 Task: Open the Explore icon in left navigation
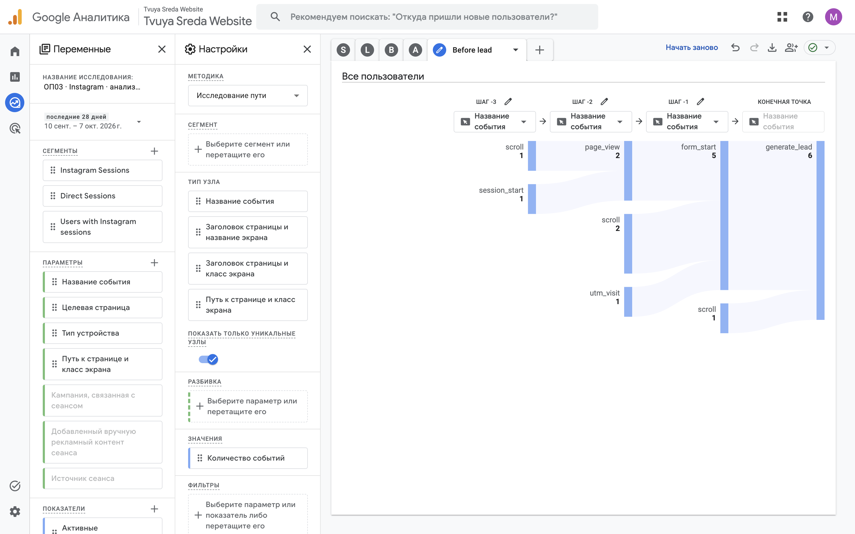click(x=15, y=103)
